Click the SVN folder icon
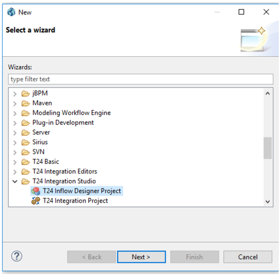The image size is (280, 275). click(26, 152)
